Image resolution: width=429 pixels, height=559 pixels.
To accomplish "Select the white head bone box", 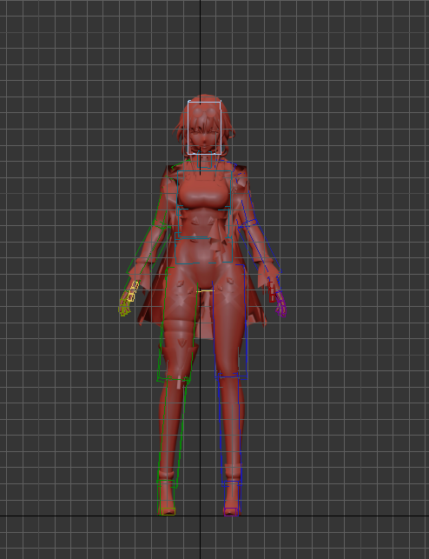I will [204, 128].
